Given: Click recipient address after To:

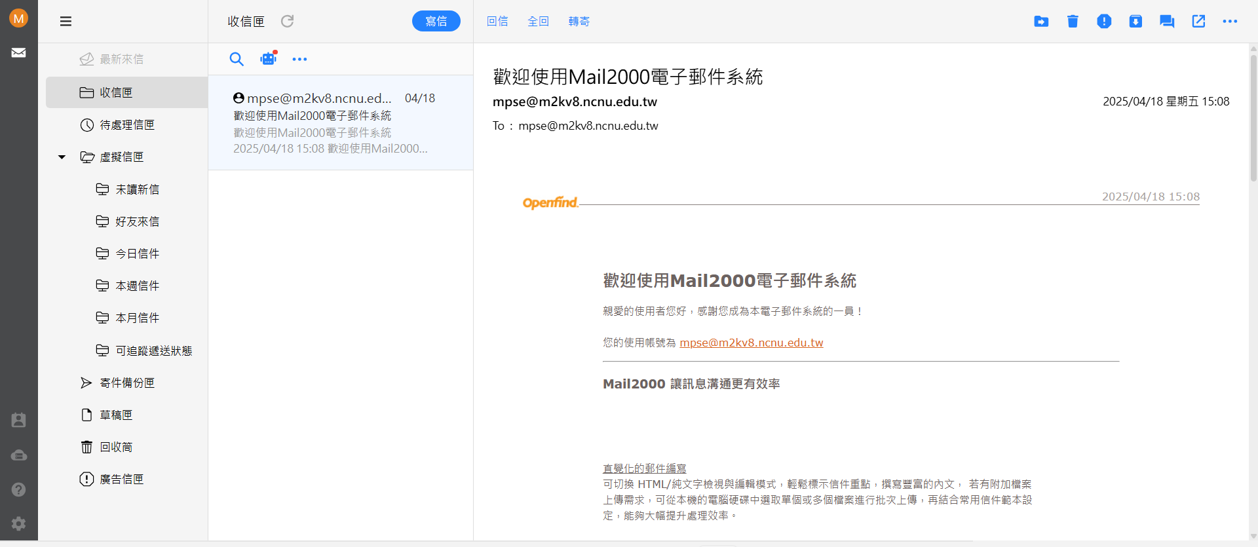Looking at the screenshot, I should tap(588, 126).
